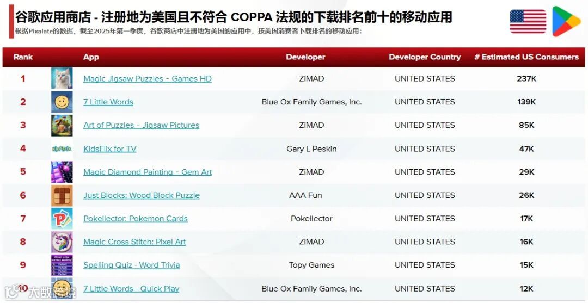Click the Developer Country column header
Screen dimensions: 588x303
click(425, 57)
